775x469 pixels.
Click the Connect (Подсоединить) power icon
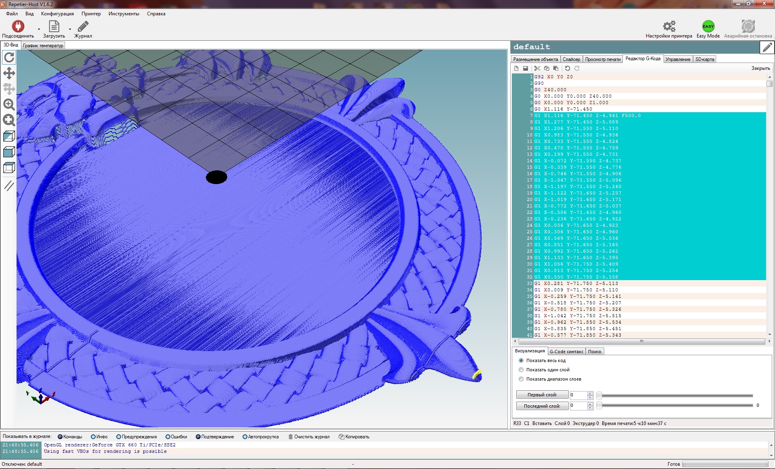18,27
